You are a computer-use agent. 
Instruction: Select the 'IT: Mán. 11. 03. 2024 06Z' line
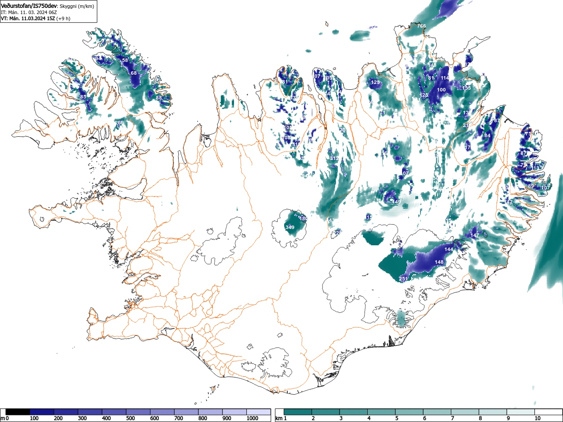[29, 12]
